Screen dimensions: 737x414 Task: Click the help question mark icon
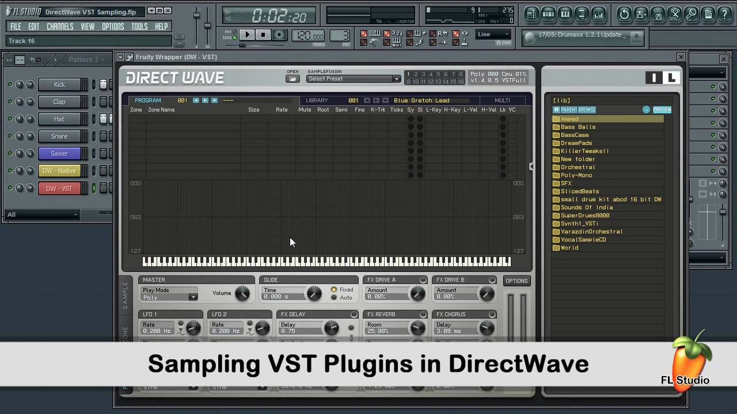coord(725,14)
